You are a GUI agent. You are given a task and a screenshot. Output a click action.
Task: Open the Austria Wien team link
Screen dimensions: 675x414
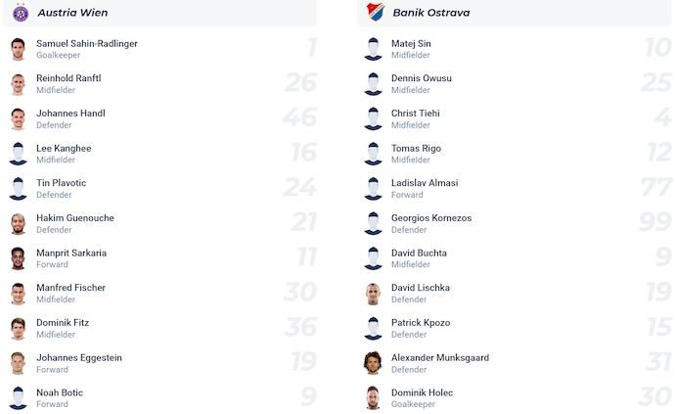[72, 13]
